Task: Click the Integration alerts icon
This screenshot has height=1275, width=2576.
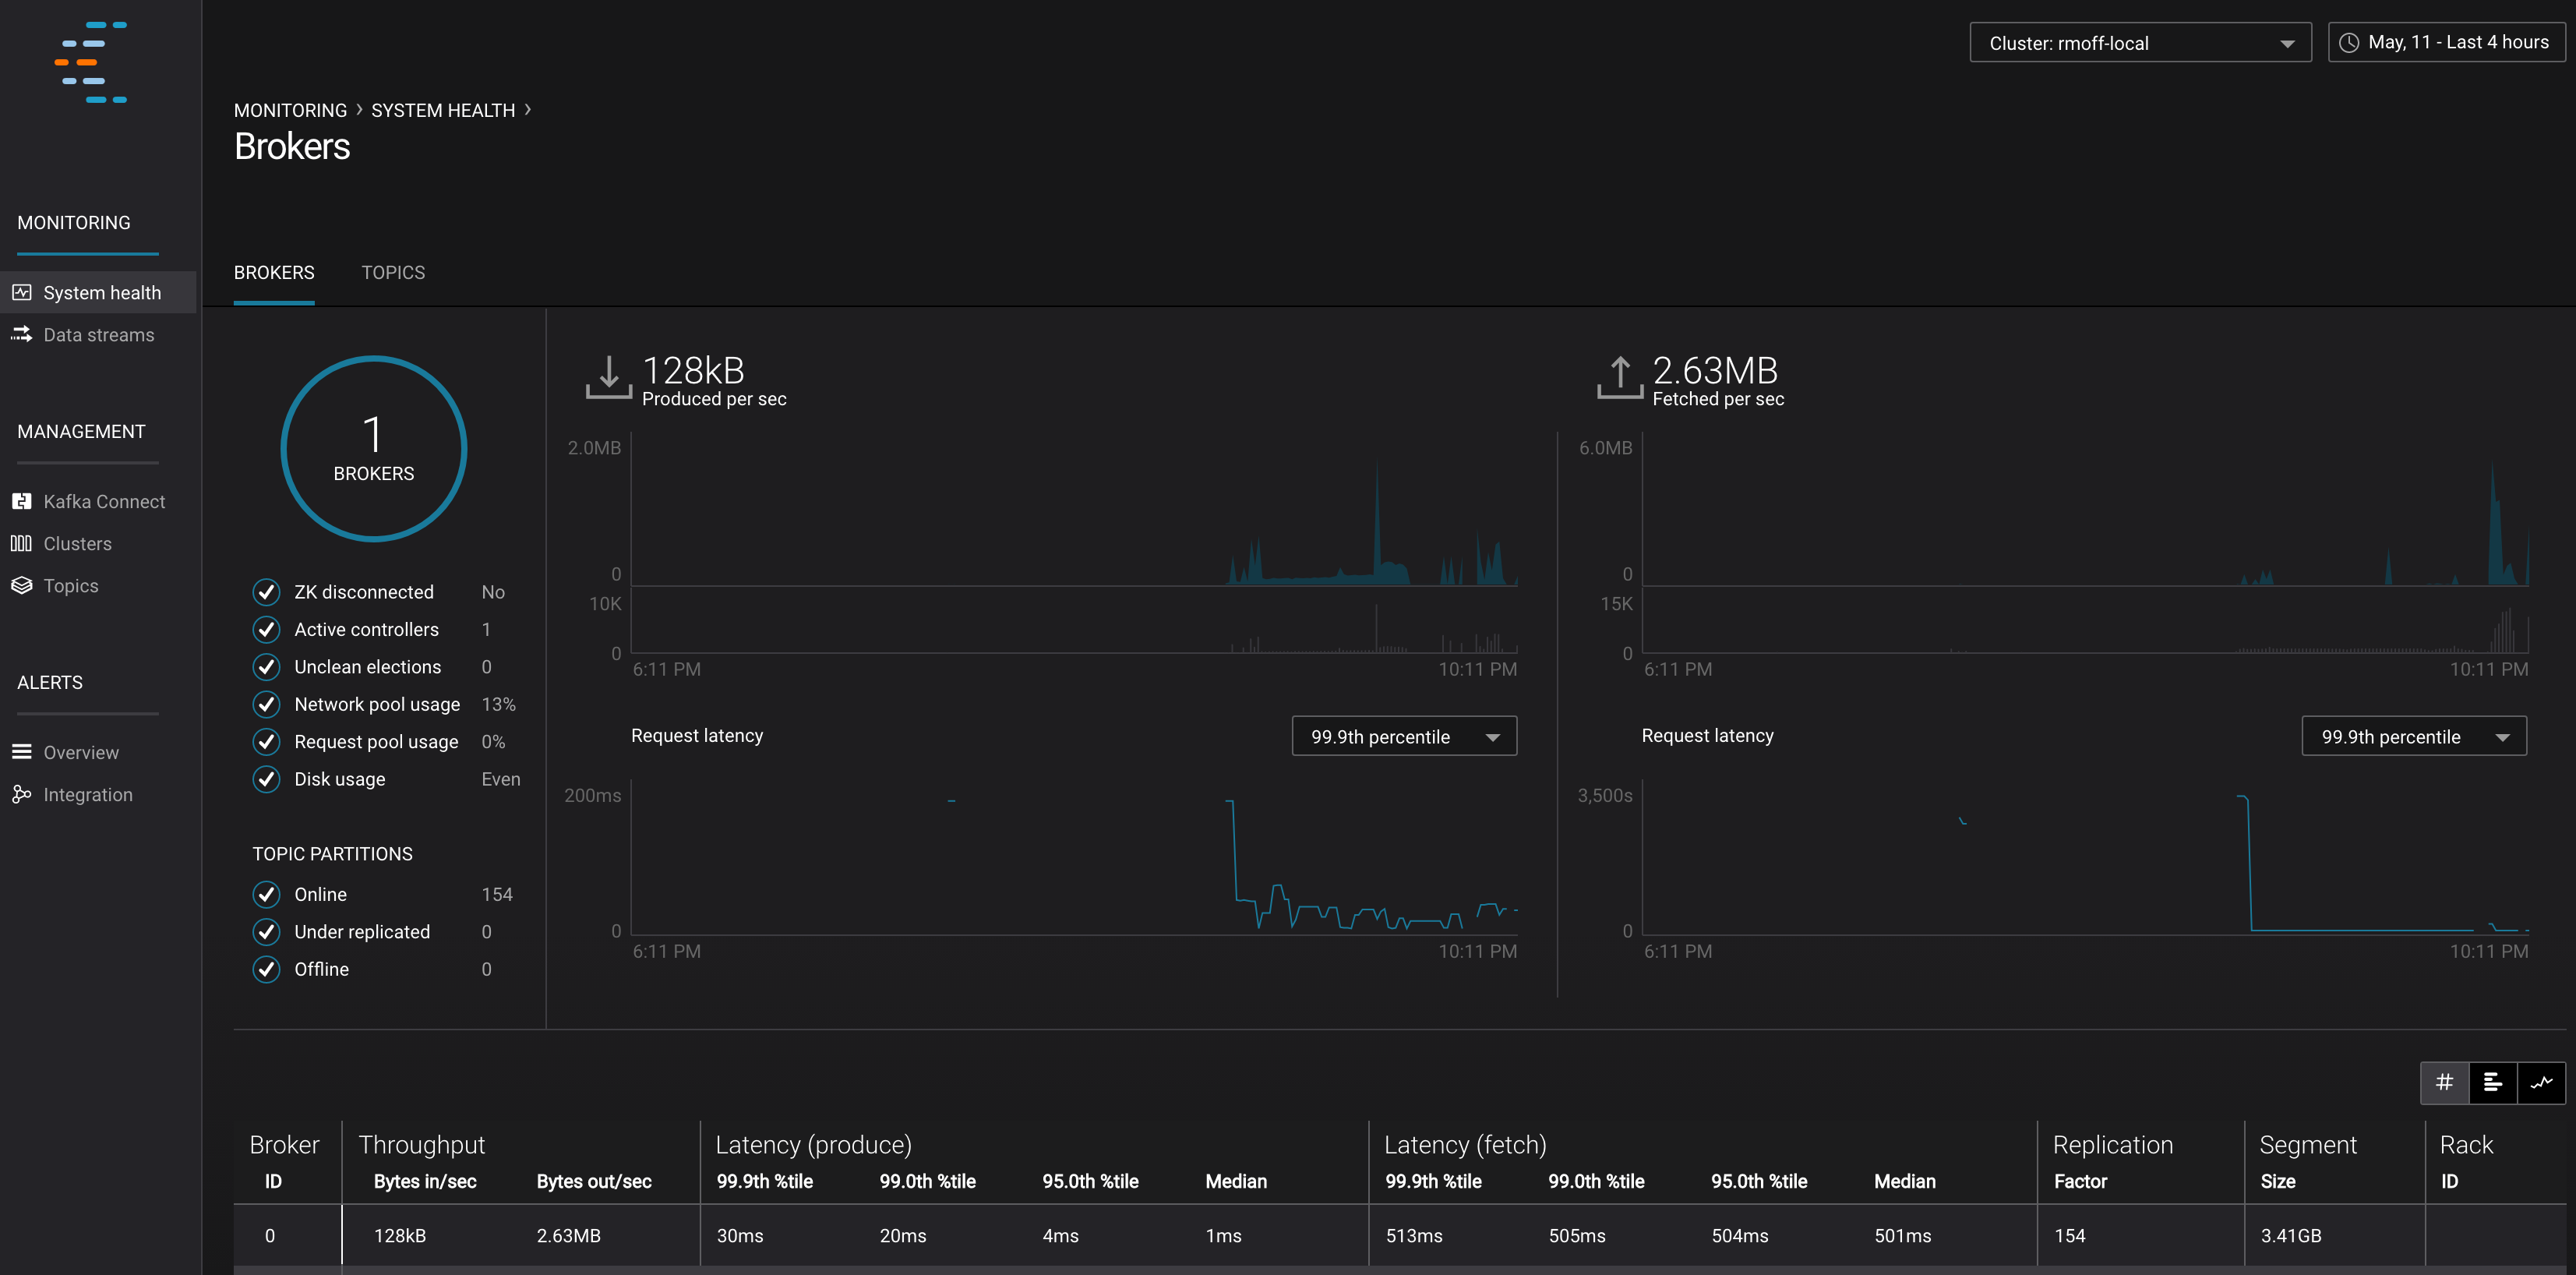Action: pos(21,794)
